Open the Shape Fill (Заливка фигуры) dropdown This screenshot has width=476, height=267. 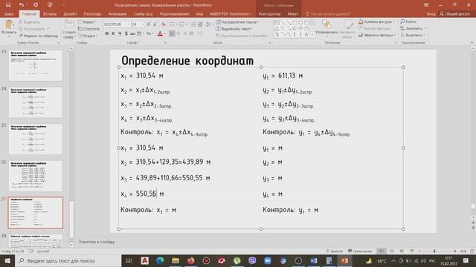[376, 22]
